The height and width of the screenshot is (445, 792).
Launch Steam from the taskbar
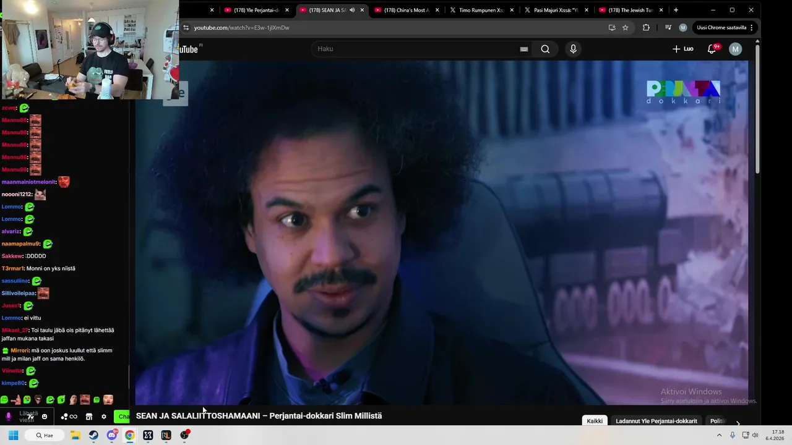coord(93,435)
